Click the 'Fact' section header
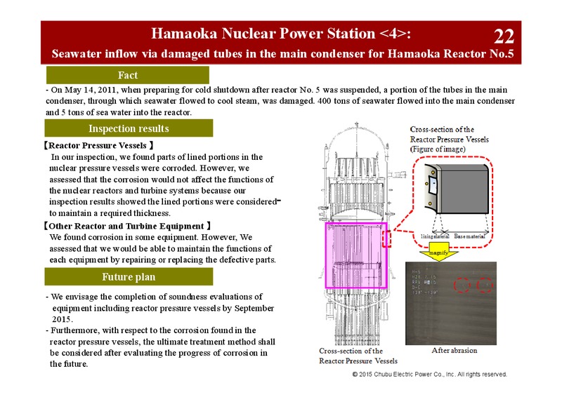This screenshot has width=562, height=397. click(128, 75)
